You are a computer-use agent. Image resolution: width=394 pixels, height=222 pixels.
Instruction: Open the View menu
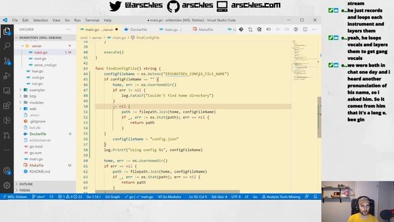[x=56, y=20]
